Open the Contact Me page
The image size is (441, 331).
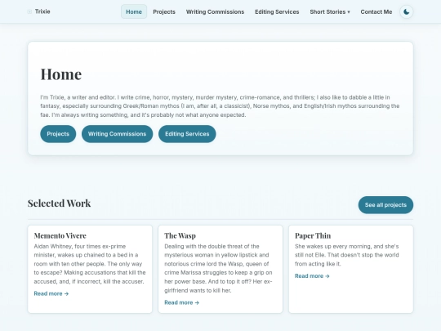coord(376,11)
